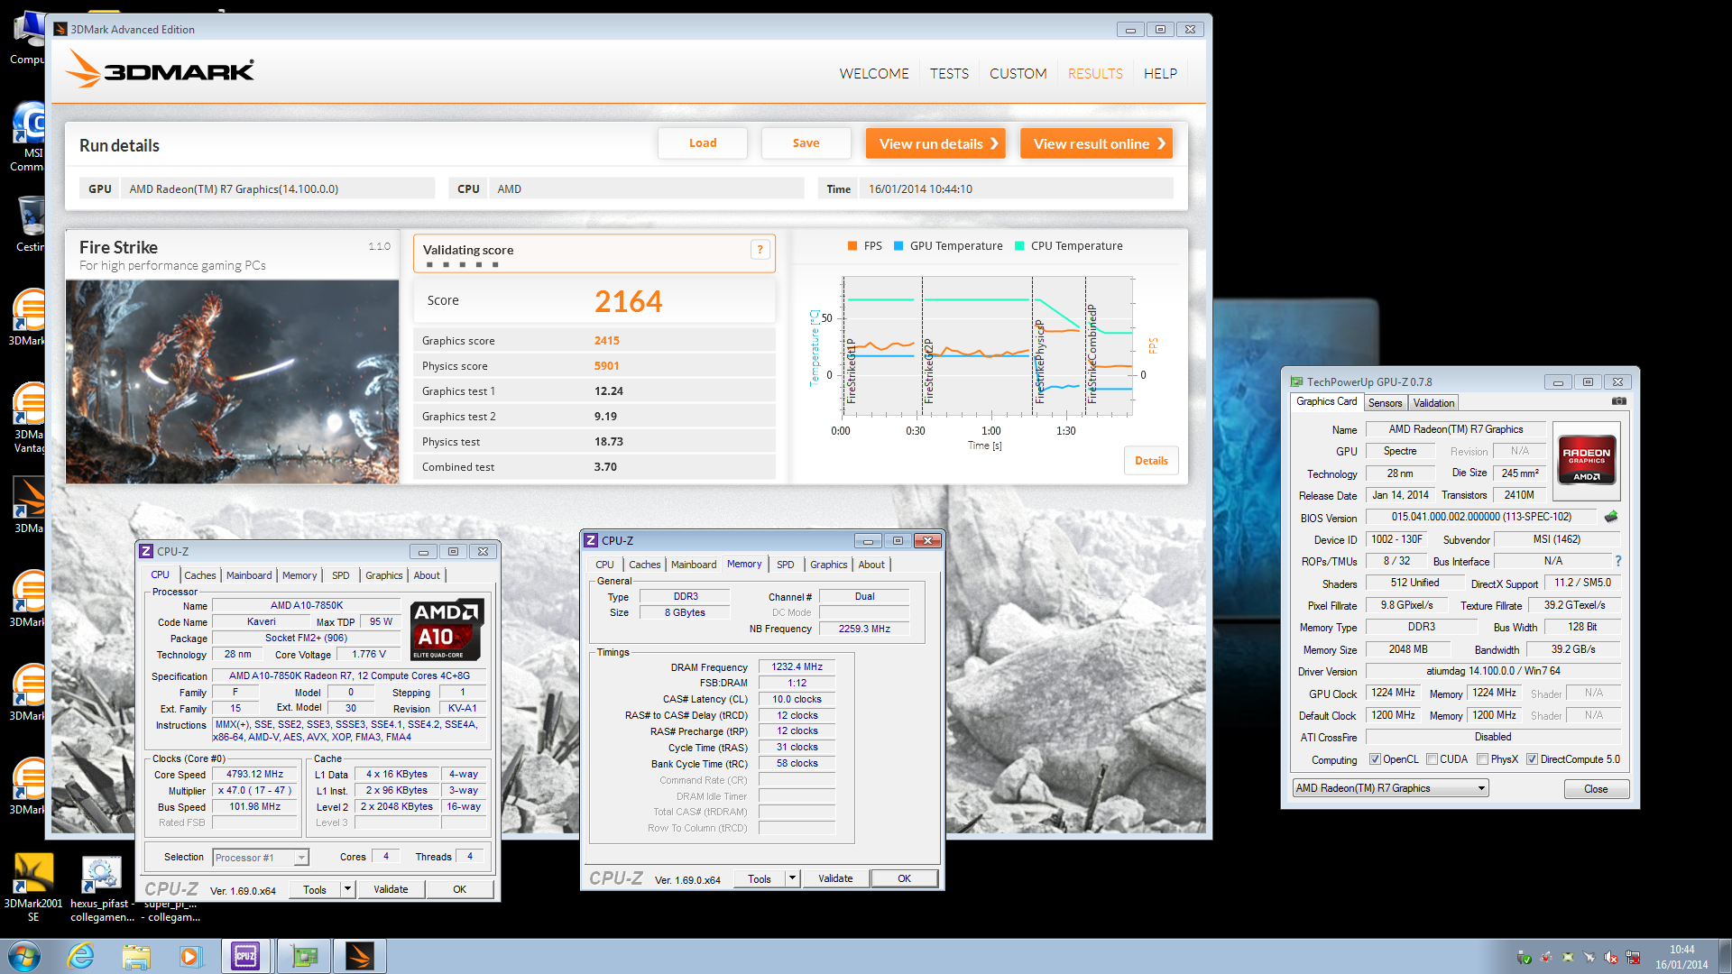This screenshot has height=974, width=1732.
Task: Click the Save button in Run details
Action: (x=806, y=143)
